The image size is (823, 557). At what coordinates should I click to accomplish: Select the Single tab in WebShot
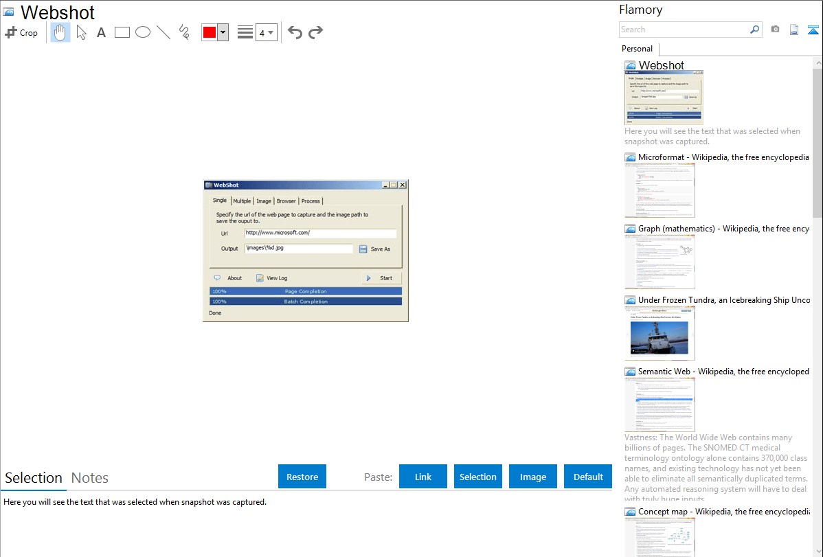point(220,200)
